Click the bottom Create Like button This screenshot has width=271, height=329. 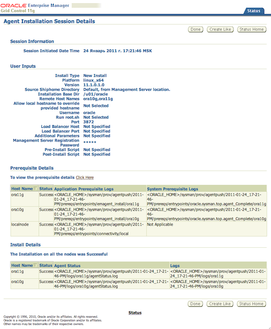pyautogui.click(x=220, y=304)
